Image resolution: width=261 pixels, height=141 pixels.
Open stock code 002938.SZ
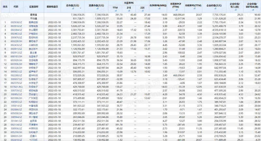click(x=16, y=22)
